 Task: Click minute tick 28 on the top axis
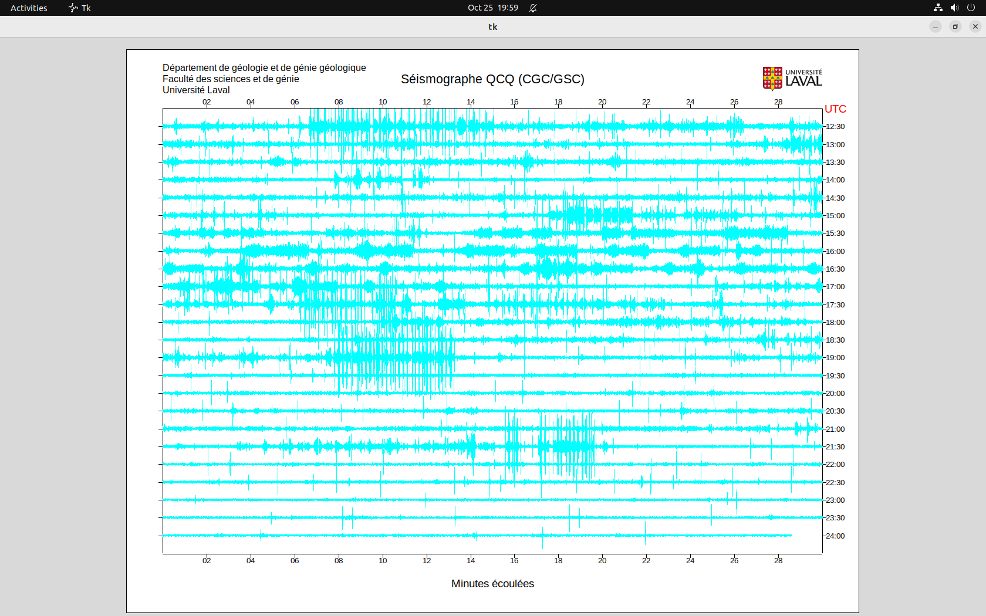(x=778, y=102)
